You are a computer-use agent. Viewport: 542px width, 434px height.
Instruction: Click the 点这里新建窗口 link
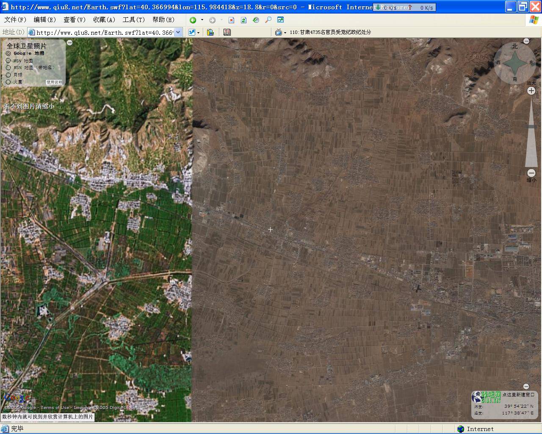(518, 395)
